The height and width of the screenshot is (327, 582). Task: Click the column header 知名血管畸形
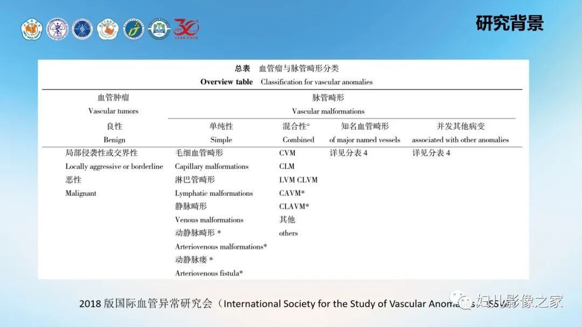(365, 126)
